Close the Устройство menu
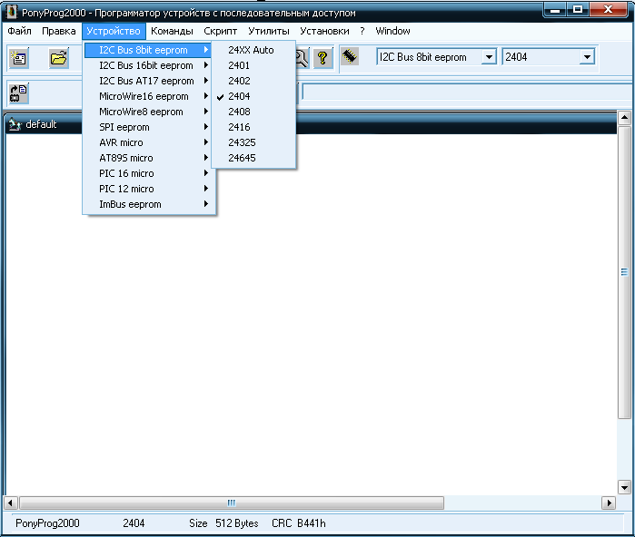The width and height of the screenshot is (635, 537). click(x=114, y=31)
